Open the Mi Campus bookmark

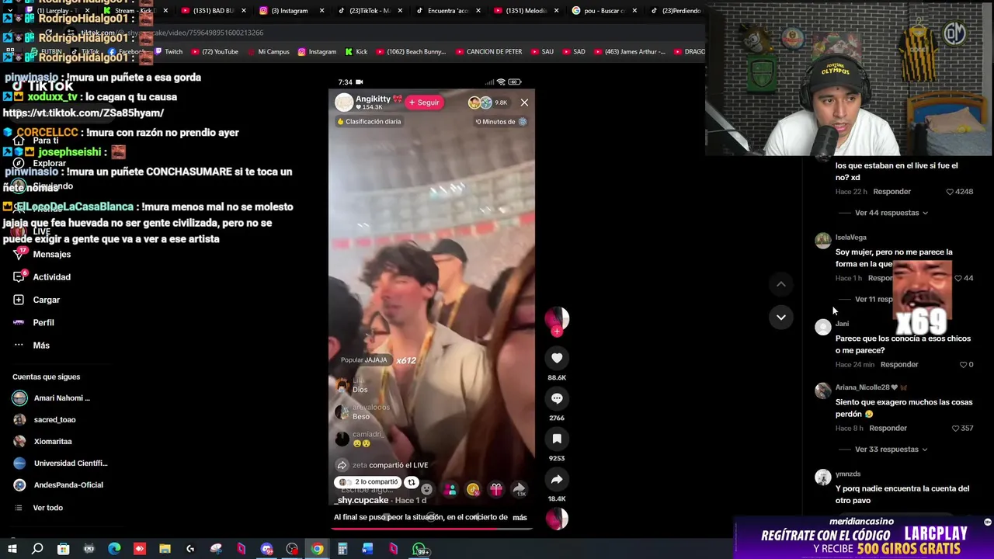tap(268, 52)
